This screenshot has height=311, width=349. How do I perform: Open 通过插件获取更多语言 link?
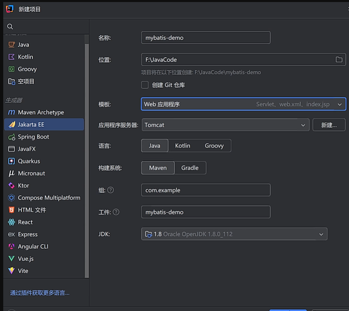(40, 293)
